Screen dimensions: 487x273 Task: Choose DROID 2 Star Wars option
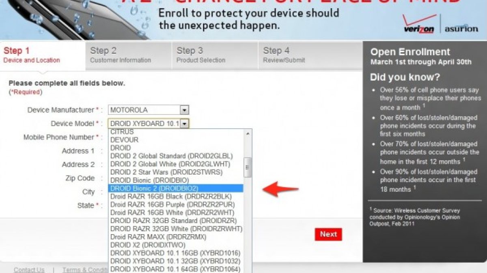[176, 172]
